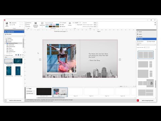Choose the dark brown background swatch

pyautogui.click(x=50, y=27)
